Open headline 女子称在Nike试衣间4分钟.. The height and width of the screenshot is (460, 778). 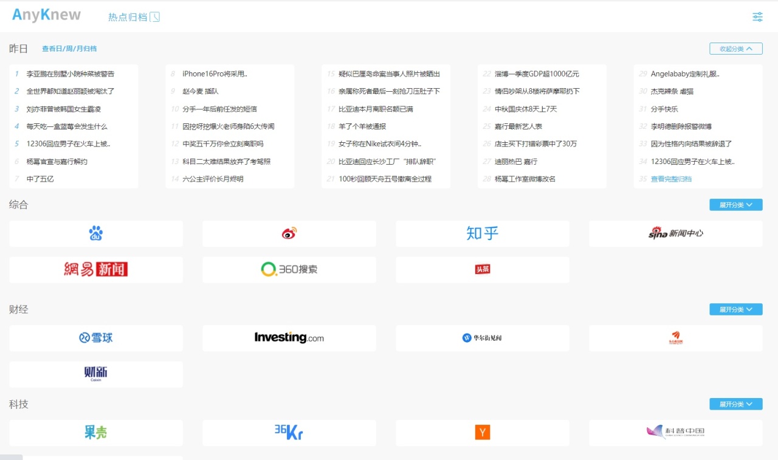pos(380,144)
